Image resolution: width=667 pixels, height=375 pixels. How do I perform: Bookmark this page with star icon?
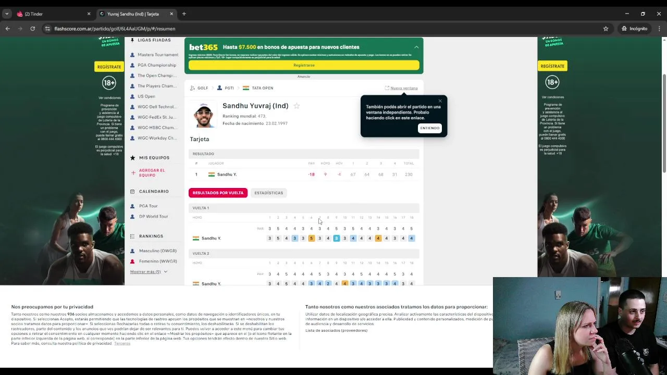click(x=606, y=29)
